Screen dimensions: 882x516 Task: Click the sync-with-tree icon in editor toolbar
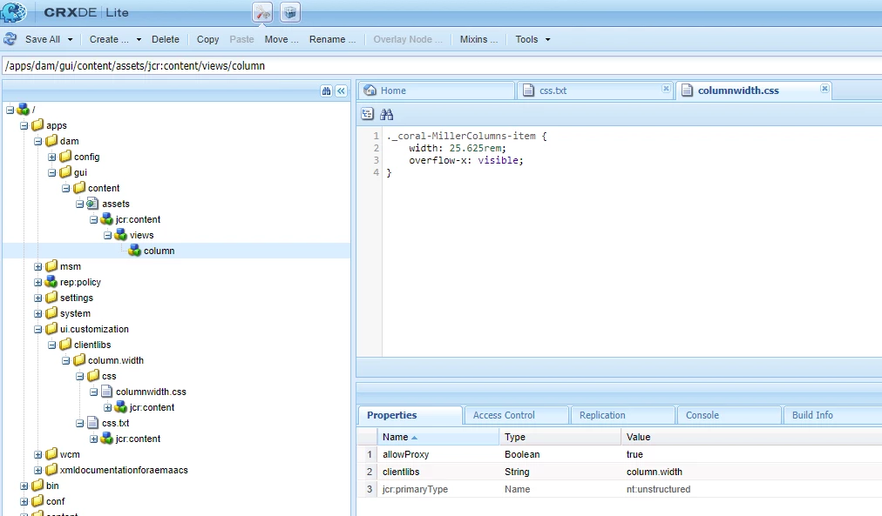[x=367, y=114]
